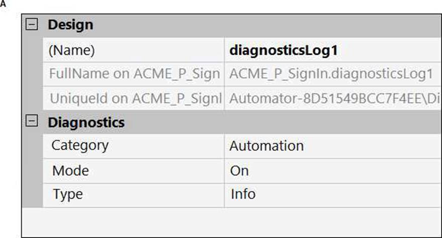Select the Mode property label

70,170
